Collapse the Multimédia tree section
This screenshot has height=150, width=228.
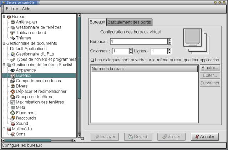(4, 129)
